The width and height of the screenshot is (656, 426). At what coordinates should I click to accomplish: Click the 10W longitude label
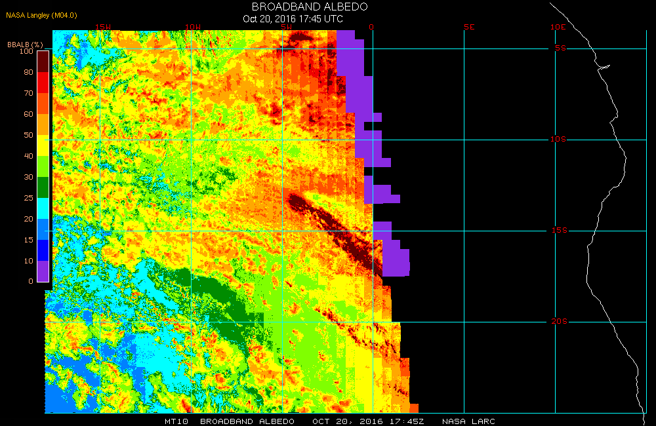(193, 27)
